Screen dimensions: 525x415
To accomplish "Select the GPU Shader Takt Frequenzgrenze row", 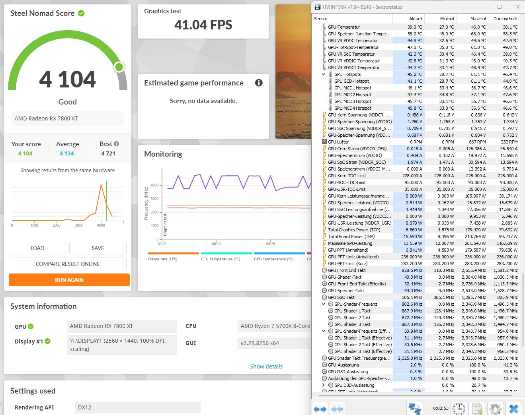I will [x=416, y=358].
